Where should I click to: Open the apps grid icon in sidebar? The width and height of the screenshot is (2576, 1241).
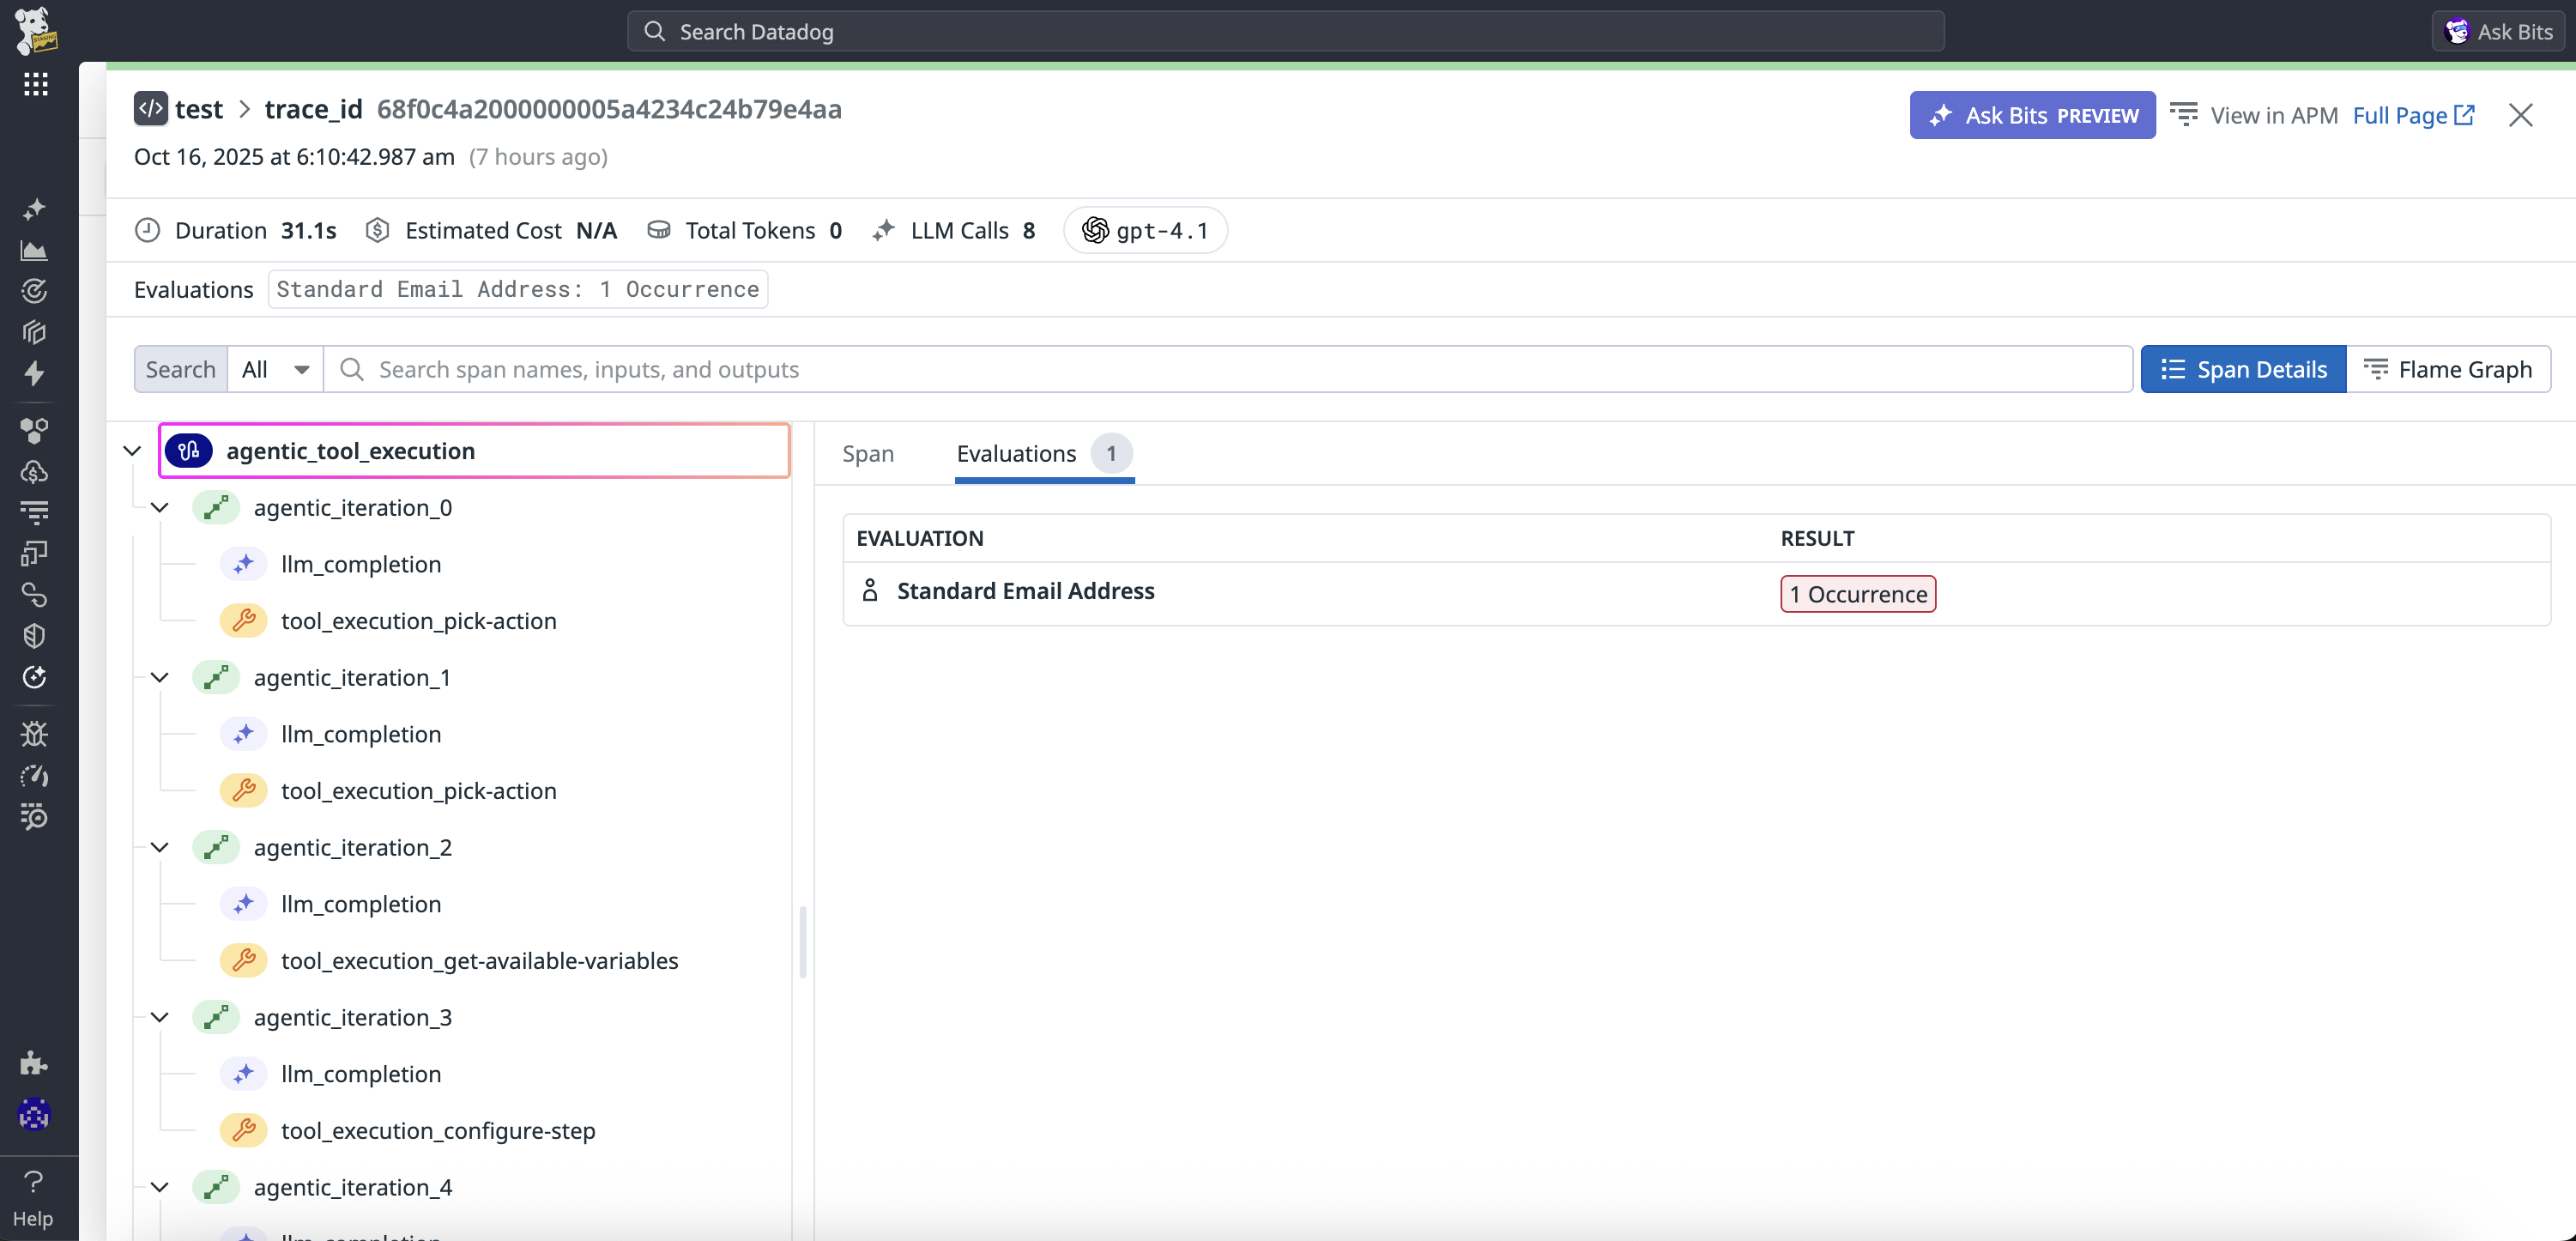[35, 84]
